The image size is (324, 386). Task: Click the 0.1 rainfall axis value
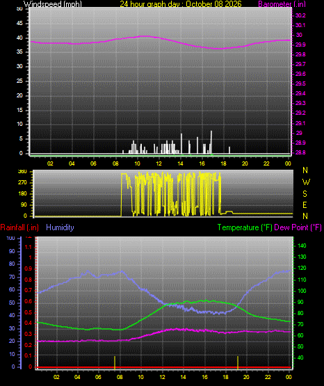(29, 356)
